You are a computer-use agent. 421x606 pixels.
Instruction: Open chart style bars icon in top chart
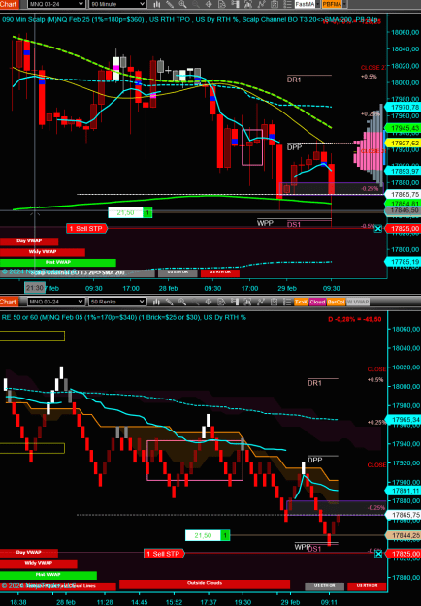pos(156,4)
